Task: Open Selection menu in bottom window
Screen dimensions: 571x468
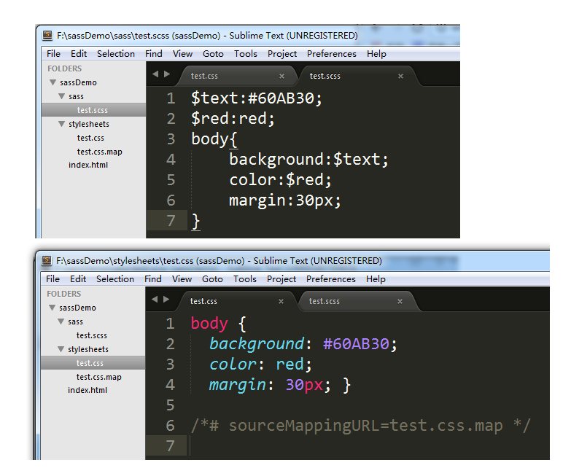Action: [x=115, y=279]
